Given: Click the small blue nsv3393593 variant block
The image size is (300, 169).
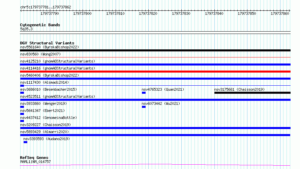Looking at the screenshot, I should [x=25, y=142].
